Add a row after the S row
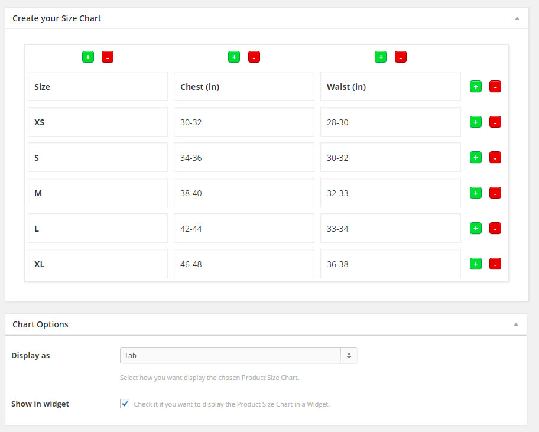539x432 pixels. click(x=476, y=158)
